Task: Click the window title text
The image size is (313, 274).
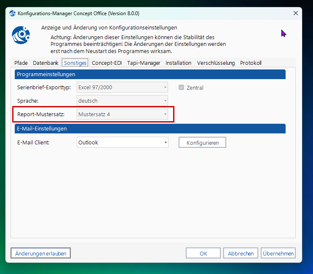Action: pos(78,13)
